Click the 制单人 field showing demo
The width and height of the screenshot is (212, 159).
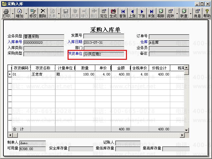[x=33, y=143]
